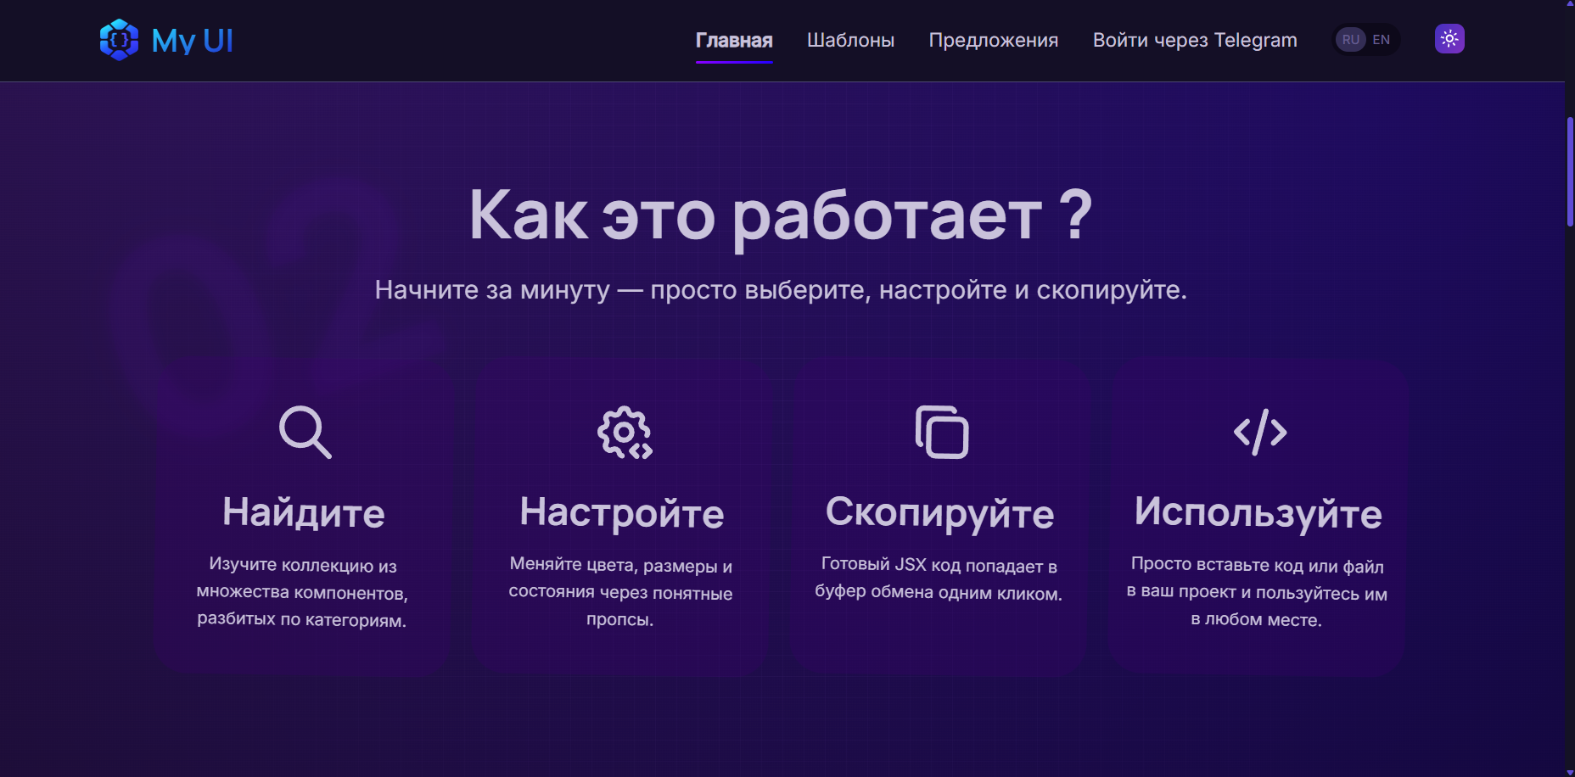Click the My UI hexagon logo icon
1575x777 pixels.
(x=119, y=40)
